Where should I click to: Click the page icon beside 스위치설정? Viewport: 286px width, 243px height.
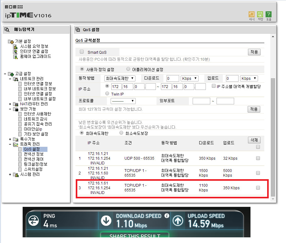click(20, 169)
